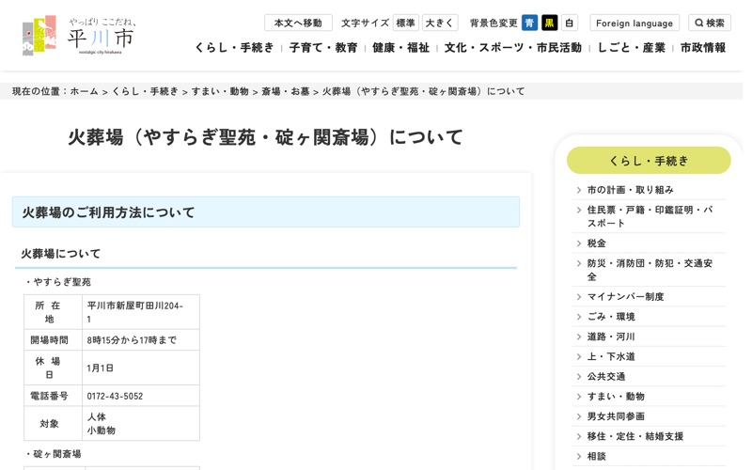Click the 火葬場のご利用方法について heading
This screenshot has height=470, width=752.
[266, 212]
